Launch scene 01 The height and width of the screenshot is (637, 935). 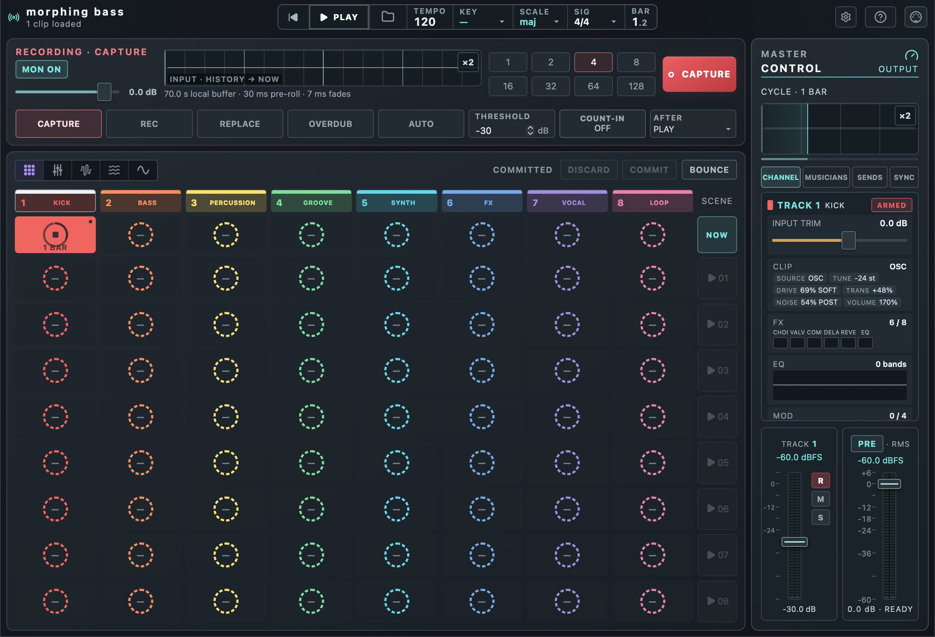(717, 278)
